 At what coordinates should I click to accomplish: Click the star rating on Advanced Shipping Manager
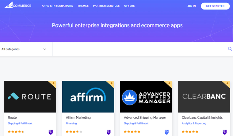pos(132,131)
